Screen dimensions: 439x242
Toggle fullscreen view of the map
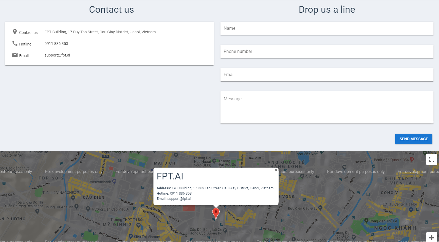[x=432, y=159]
